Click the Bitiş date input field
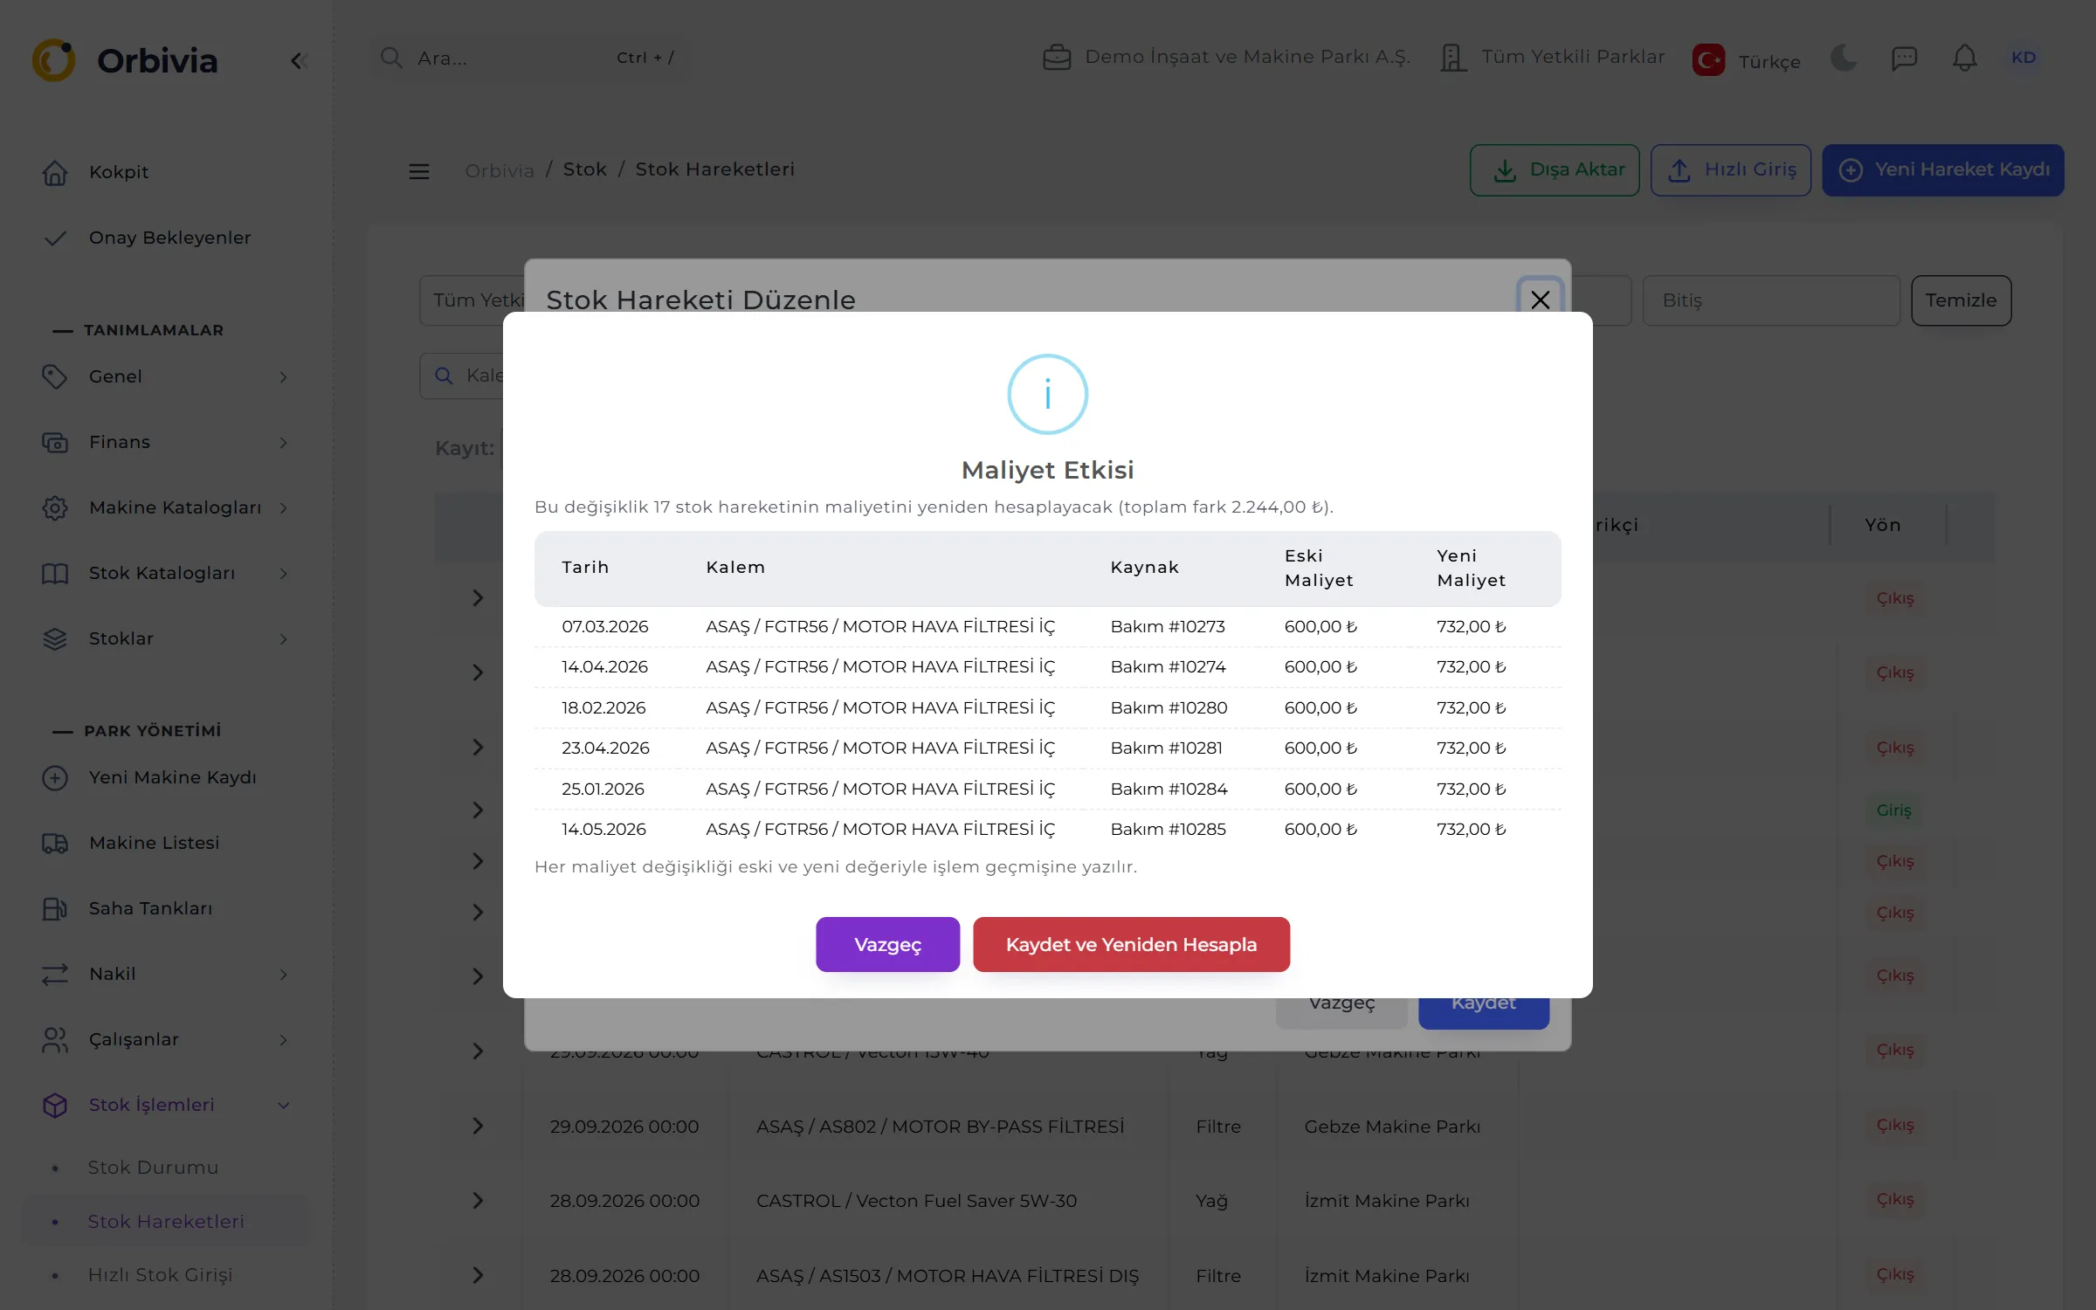Image resolution: width=2096 pixels, height=1310 pixels. 1771,300
